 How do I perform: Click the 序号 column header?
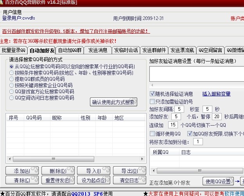15,118
